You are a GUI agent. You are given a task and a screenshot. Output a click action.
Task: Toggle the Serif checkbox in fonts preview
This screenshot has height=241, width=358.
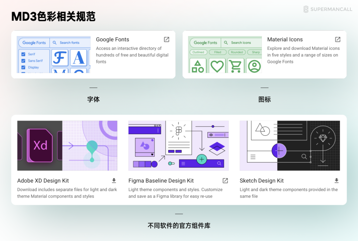23,54
